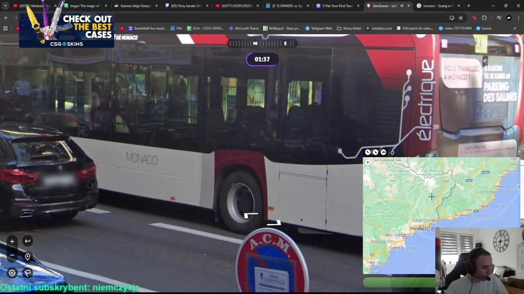The width and height of the screenshot is (524, 294).
Task: Place guess near Nicea on map
Action: point(416,228)
